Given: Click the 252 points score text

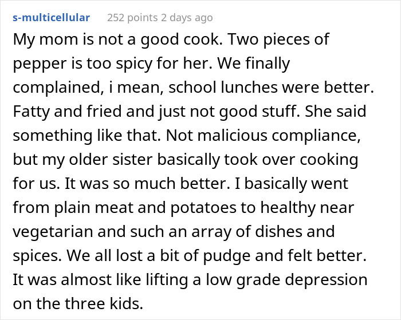Looking at the screenshot, I should coord(132,18).
